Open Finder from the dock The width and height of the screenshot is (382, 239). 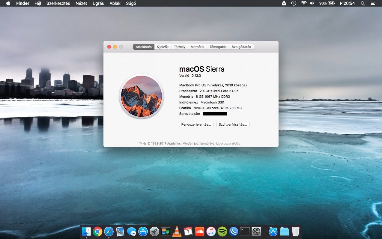86,231
